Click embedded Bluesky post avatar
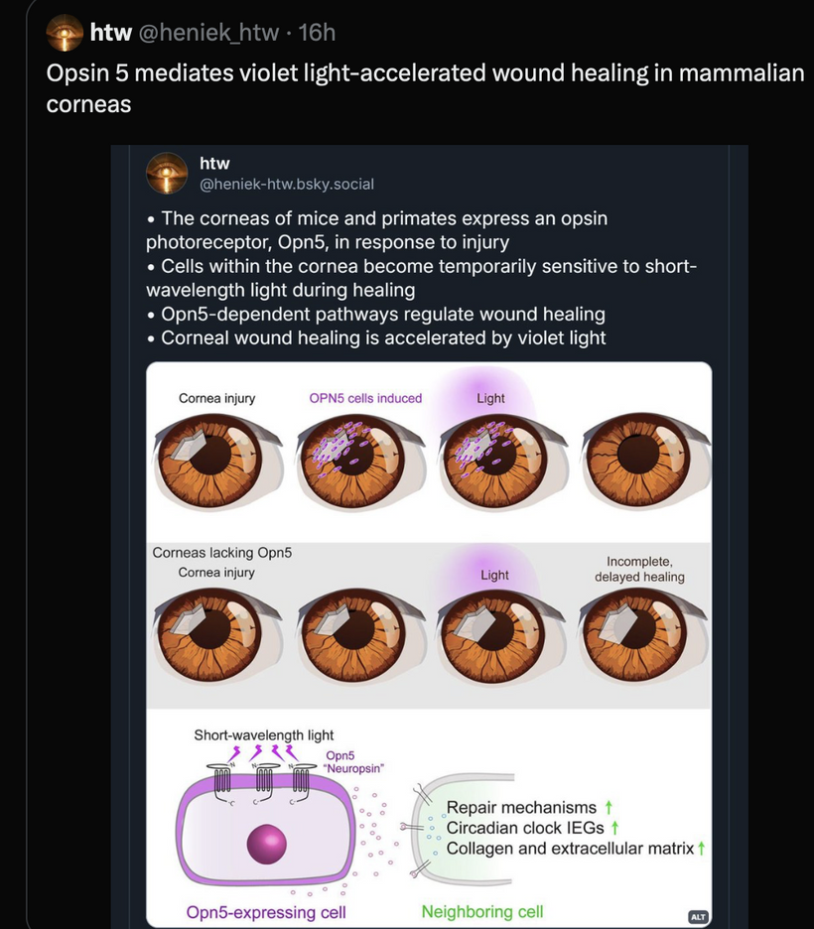This screenshot has width=814, height=929. [x=167, y=173]
